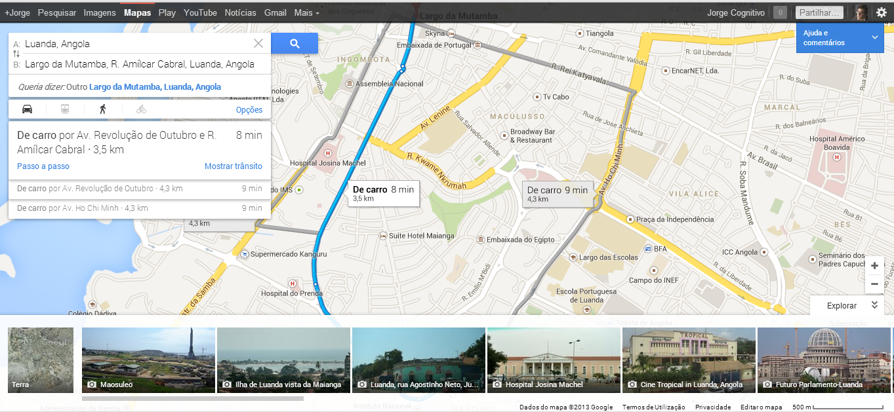Edit the destination field Largo da Mutamba
The height and width of the screenshot is (412, 894).
coord(139,64)
